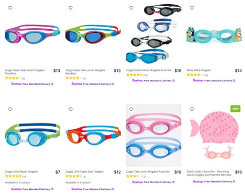The width and height of the screenshot is (245, 194).
Task: Click the heart icon on Bluey Wahu Goggles
Action: coord(192,8)
